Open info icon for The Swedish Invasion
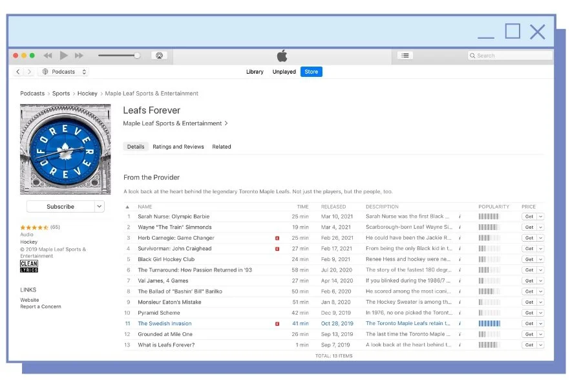570x380 pixels. tap(460, 323)
